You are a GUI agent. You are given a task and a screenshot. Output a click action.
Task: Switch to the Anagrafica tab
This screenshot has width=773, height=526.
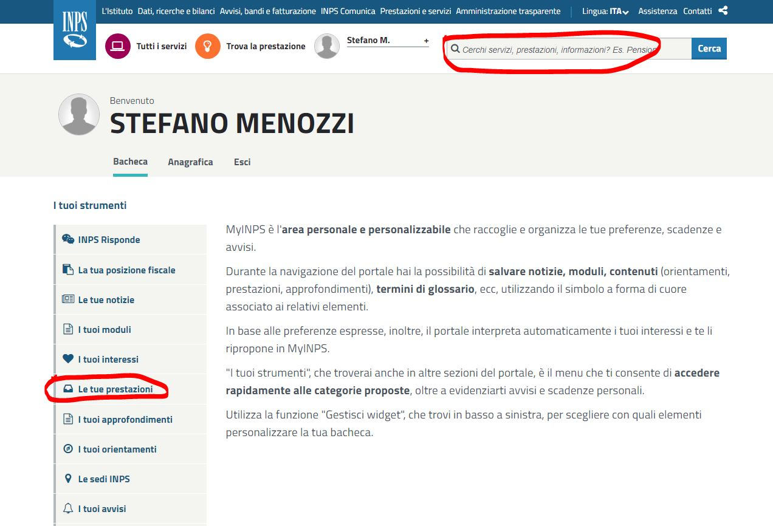190,162
